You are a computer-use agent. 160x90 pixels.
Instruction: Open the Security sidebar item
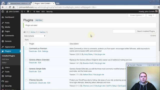[x=8, y=86]
